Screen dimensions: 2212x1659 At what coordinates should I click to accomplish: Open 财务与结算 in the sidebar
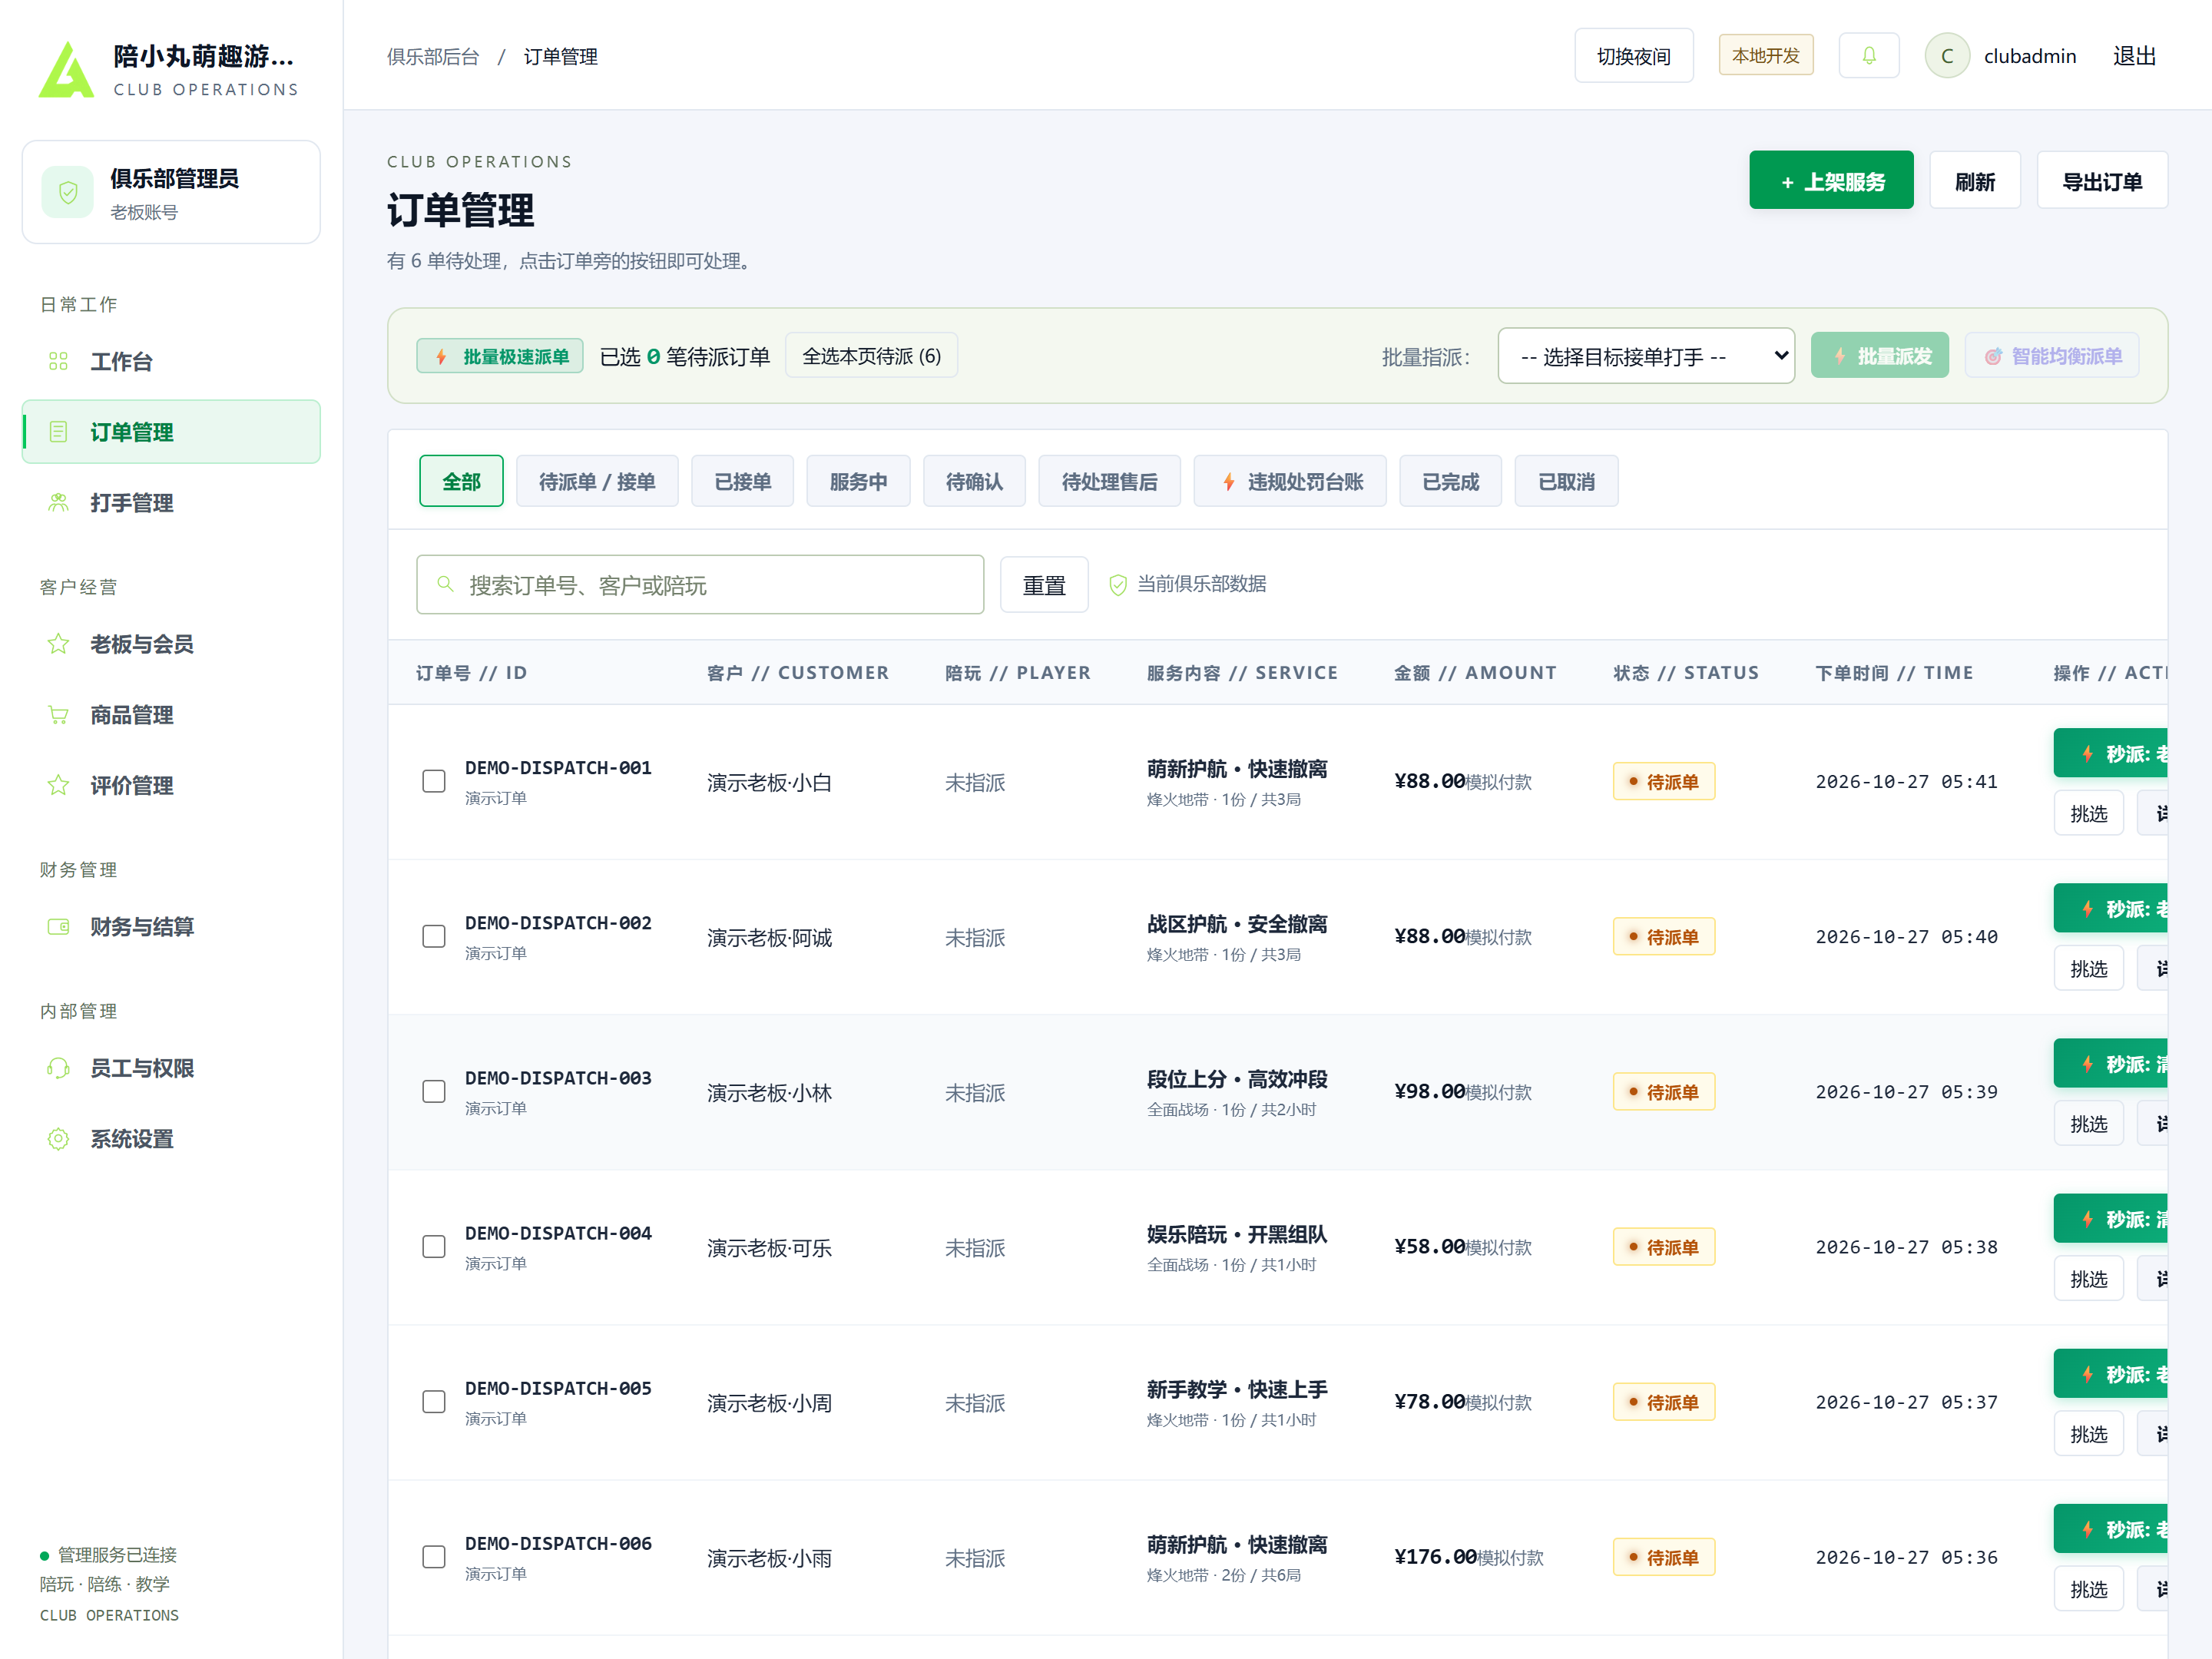(x=171, y=927)
